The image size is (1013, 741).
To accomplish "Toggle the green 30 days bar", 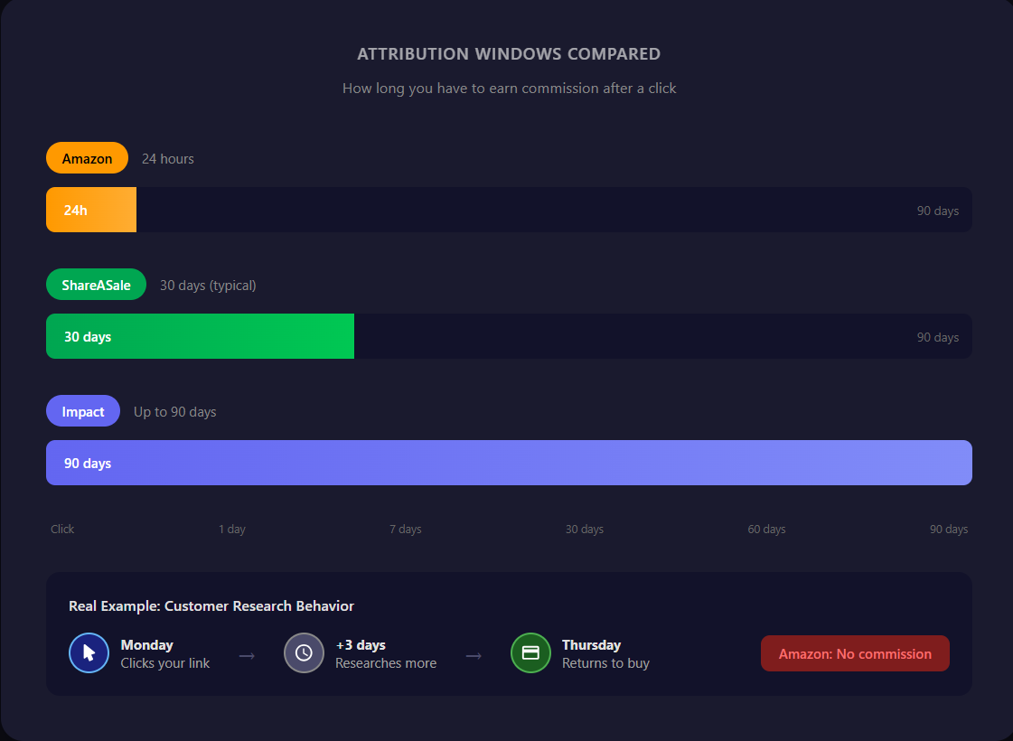I will [x=199, y=335].
